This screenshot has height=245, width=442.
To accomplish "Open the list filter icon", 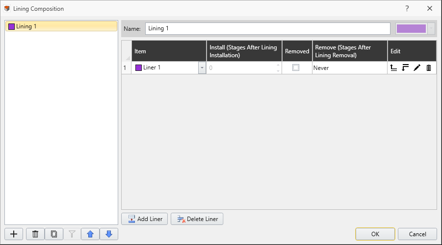I will [x=72, y=234].
